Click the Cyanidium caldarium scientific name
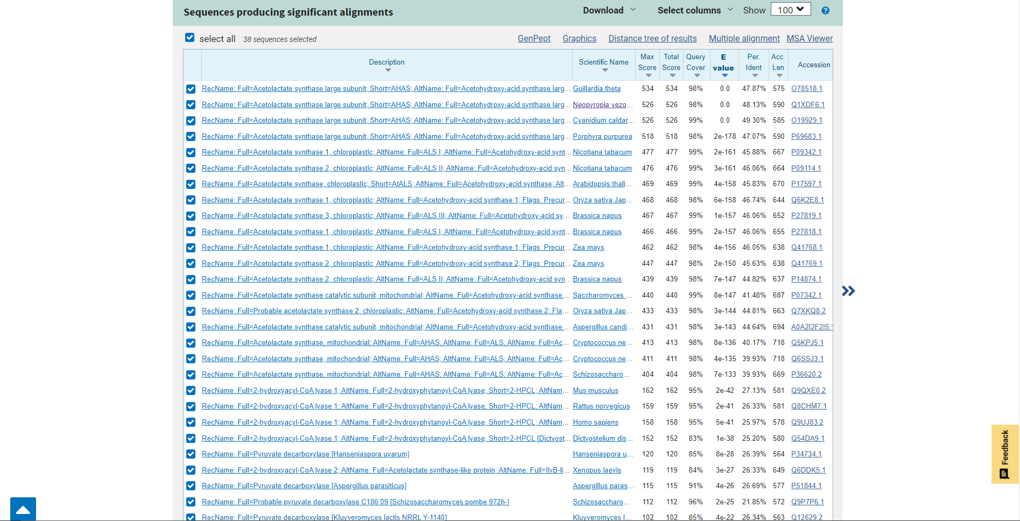Screen dimensions: 1020x521 [x=603, y=121]
